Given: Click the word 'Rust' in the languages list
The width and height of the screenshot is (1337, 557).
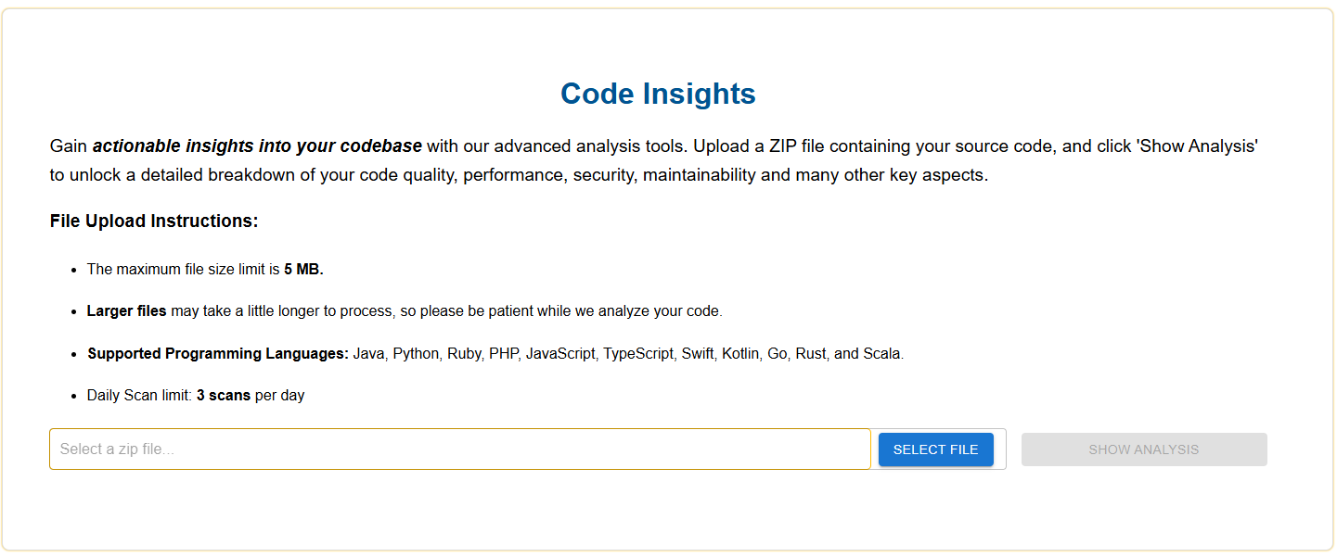Looking at the screenshot, I should pyautogui.click(x=809, y=354).
